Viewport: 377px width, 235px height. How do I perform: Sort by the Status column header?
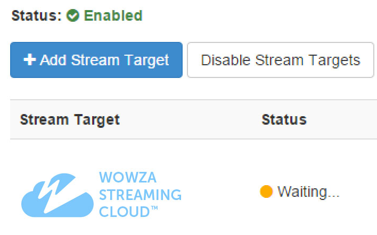[284, 119]
